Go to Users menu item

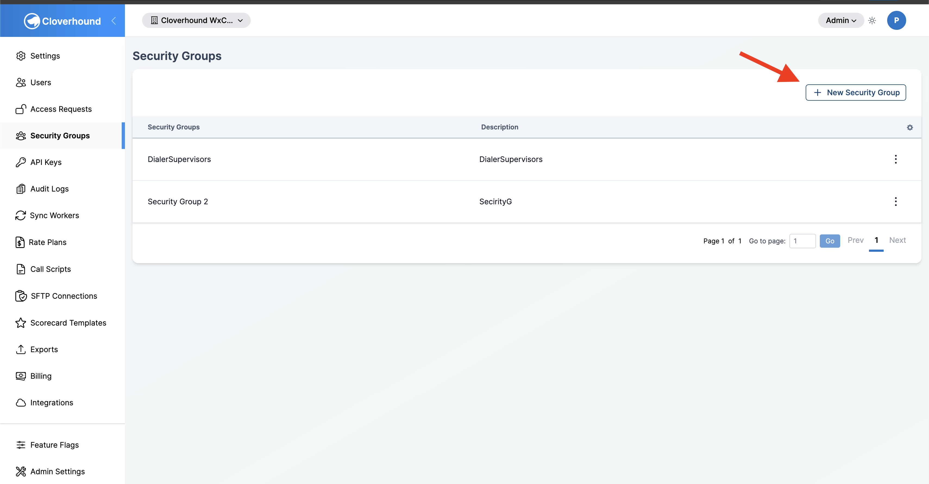tap(62, 82)
